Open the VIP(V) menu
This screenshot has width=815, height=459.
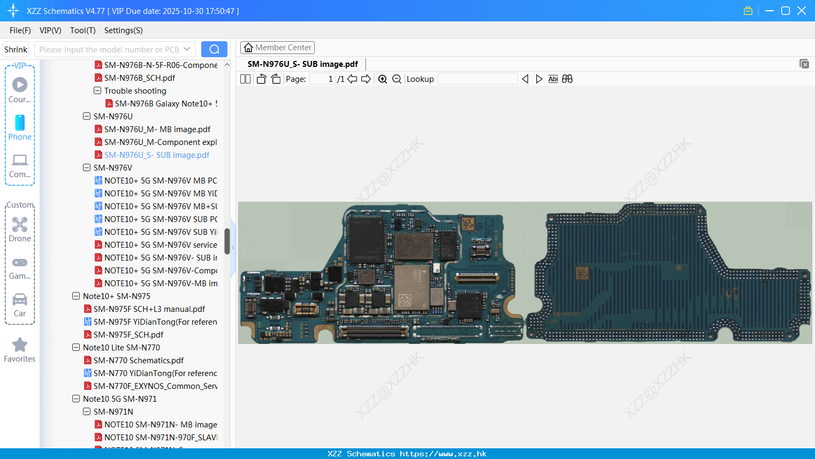click(50, 30)
